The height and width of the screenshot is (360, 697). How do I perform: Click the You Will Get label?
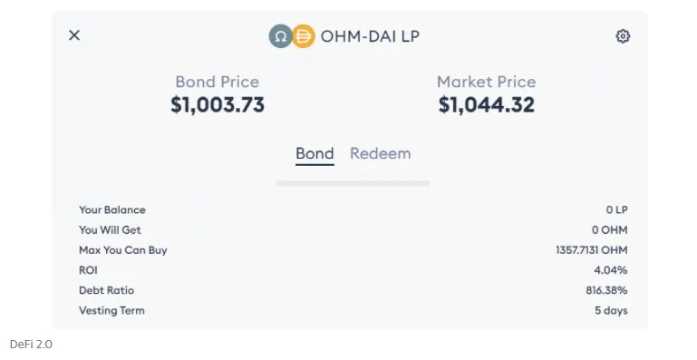pyautogui.click(x=110, y=230)
